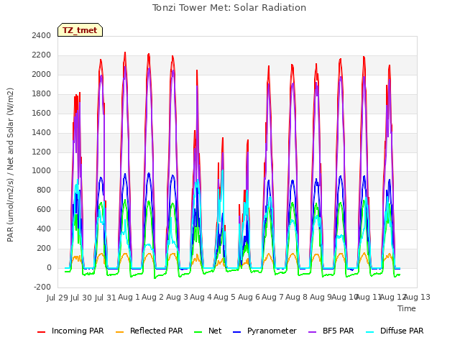Click the 2400 y-axis tick label
The image size is (460, 345).
click(x=42, y=35)
